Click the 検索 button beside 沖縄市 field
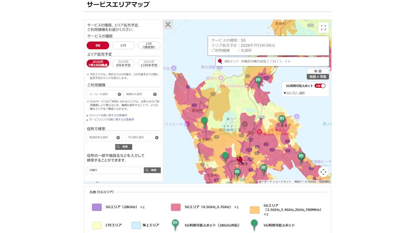 coord(152,170)
